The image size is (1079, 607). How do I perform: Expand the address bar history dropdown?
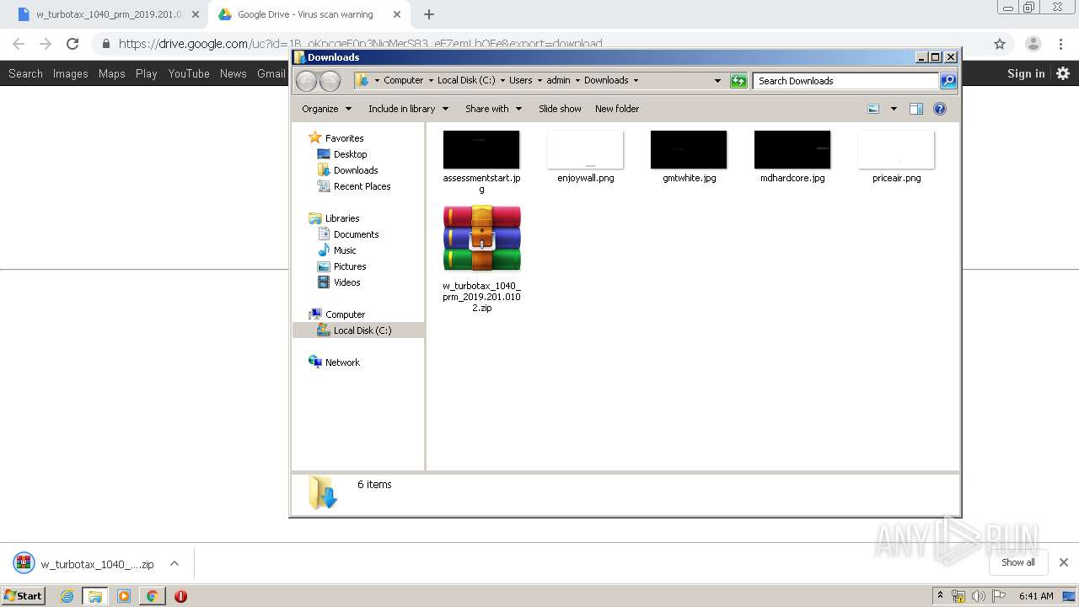point(717,81)
